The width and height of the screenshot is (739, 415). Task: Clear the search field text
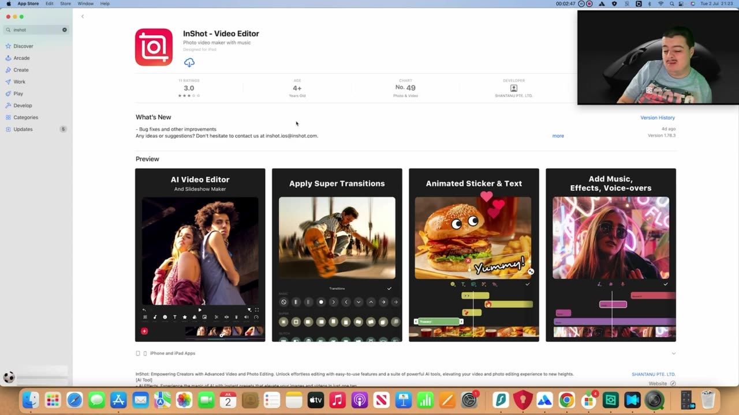tap(65, 30)
